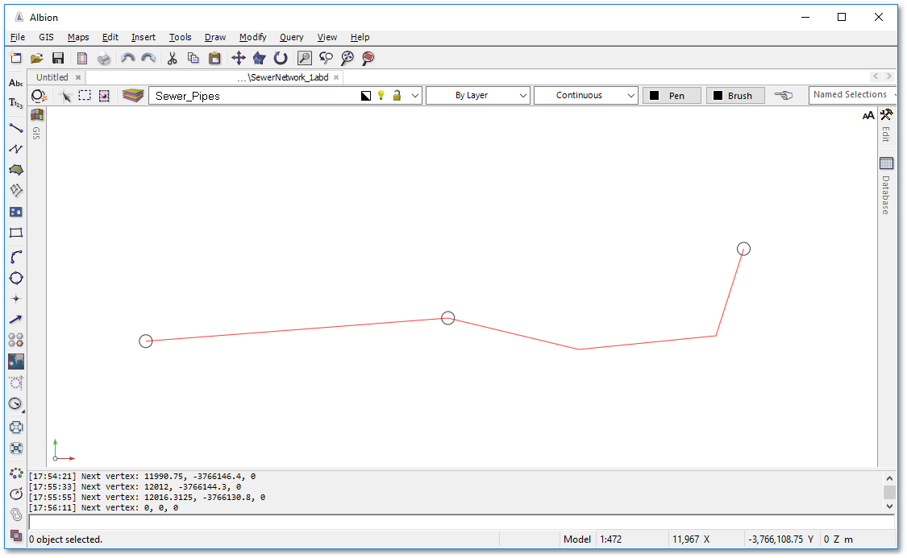Select the Arrow drawing tool
The image size is (907, 558).
pos(15,320)
